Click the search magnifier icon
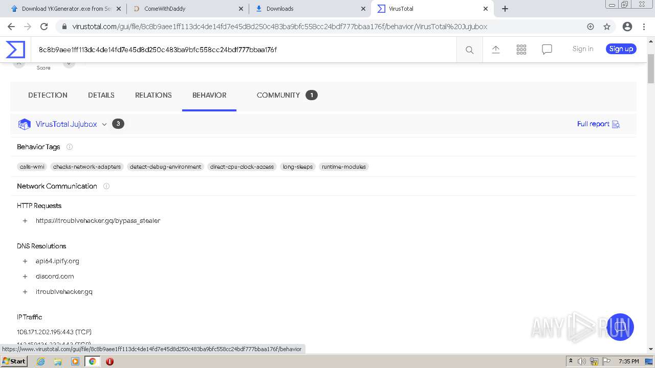655x368 pixels. pos(469,50)
